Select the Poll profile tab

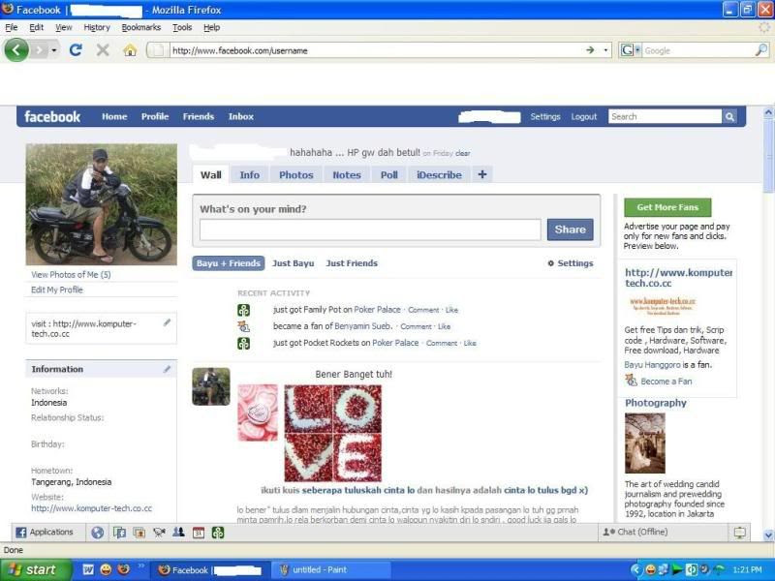[389, 175]
